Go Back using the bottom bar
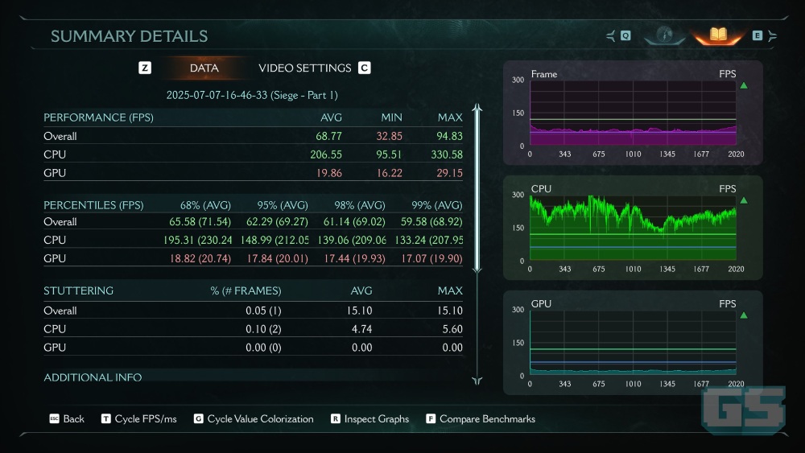Image resolution: width=805 pixels, height=453 pixels. 73,418
